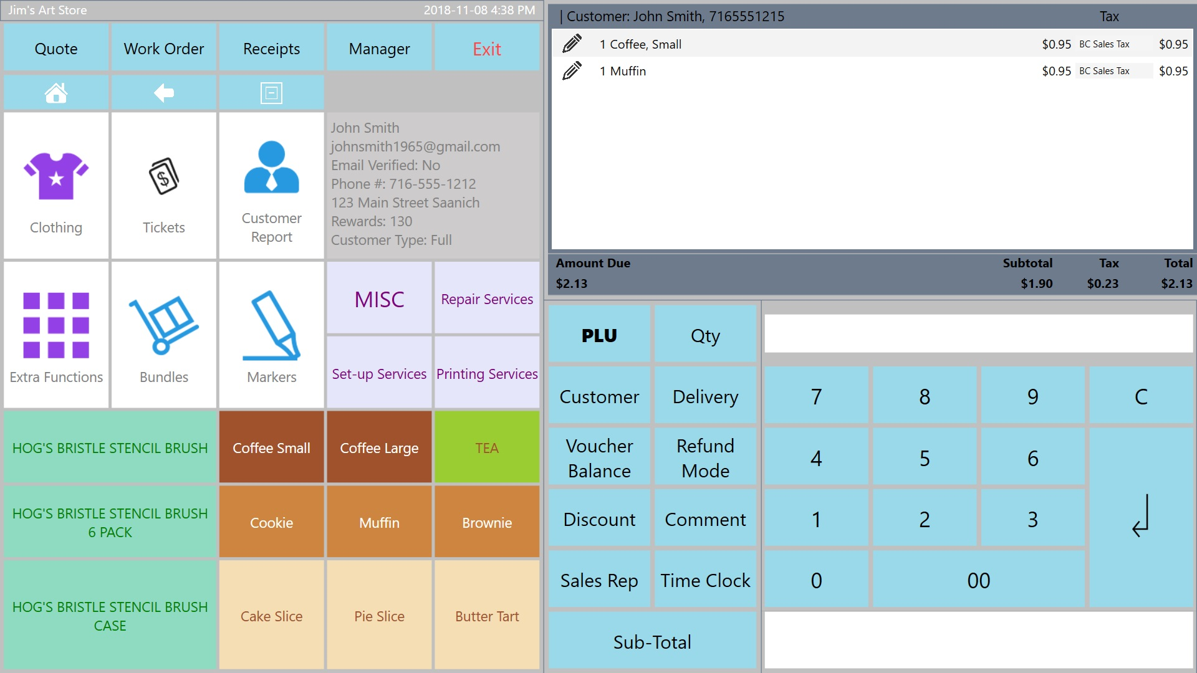Open the Receipts menu
Viewport: 1197px width, 673px height.
(271, 49)
